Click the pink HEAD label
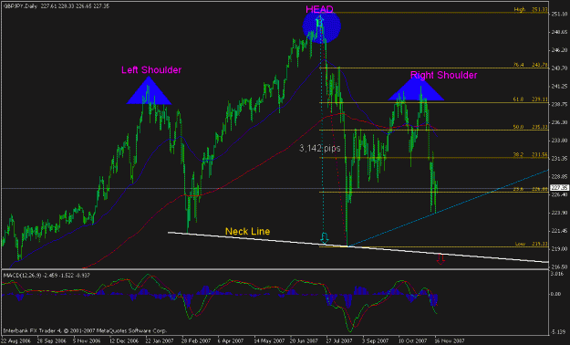This screenshot has width=570, height=345. 319,9
